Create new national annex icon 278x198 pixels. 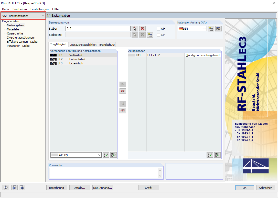tap(211, 29)
